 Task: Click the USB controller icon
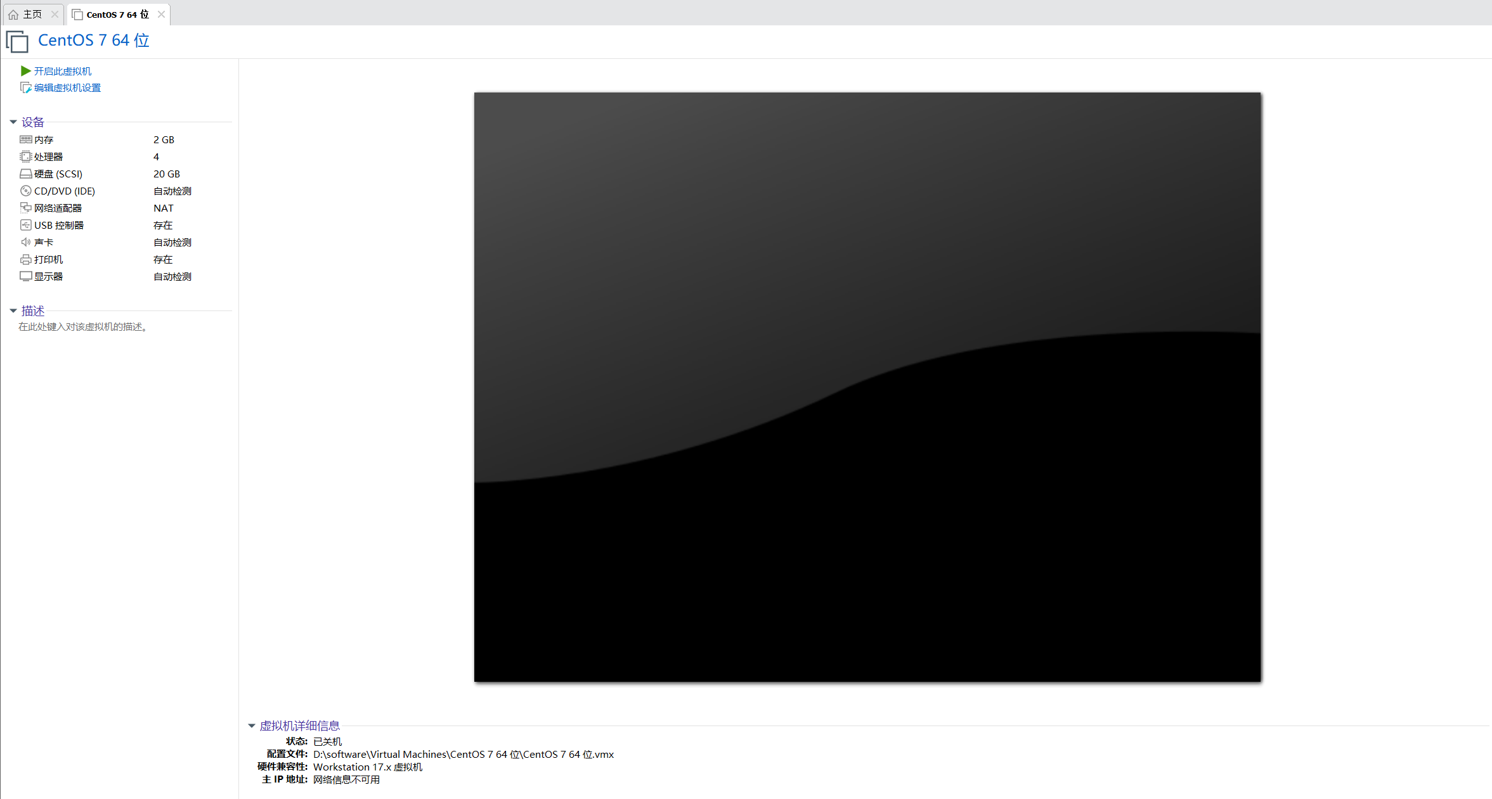pos(25,225)
